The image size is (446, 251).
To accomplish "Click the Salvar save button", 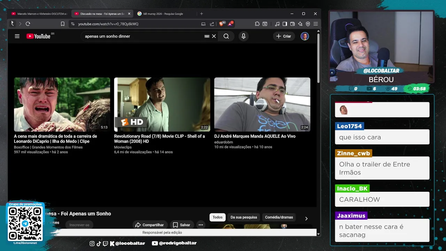I will pos(182,225).
